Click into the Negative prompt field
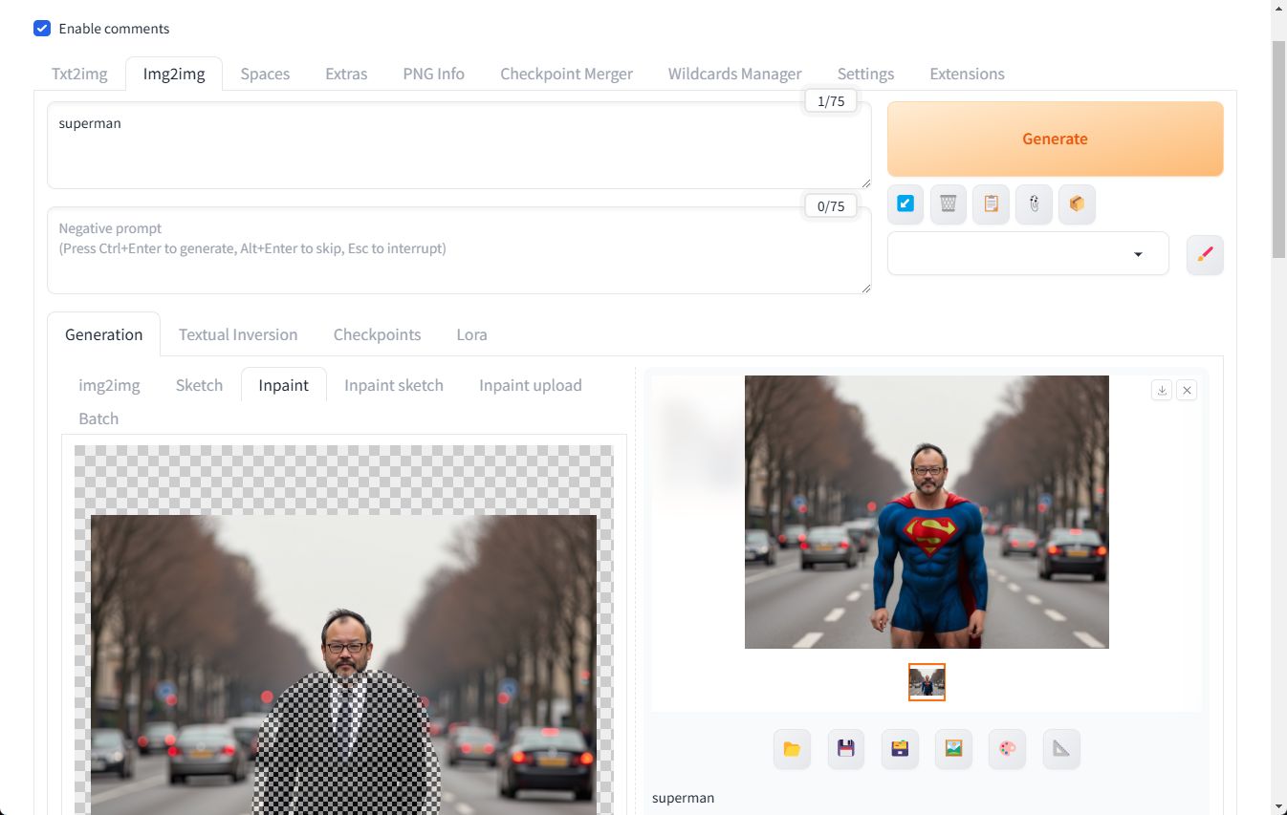Viewport: 1287px width, 815px height. (459, 250)
